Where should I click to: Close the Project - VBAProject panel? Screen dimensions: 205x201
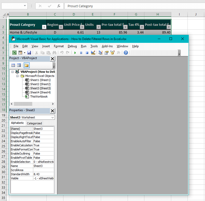point(52,59)
